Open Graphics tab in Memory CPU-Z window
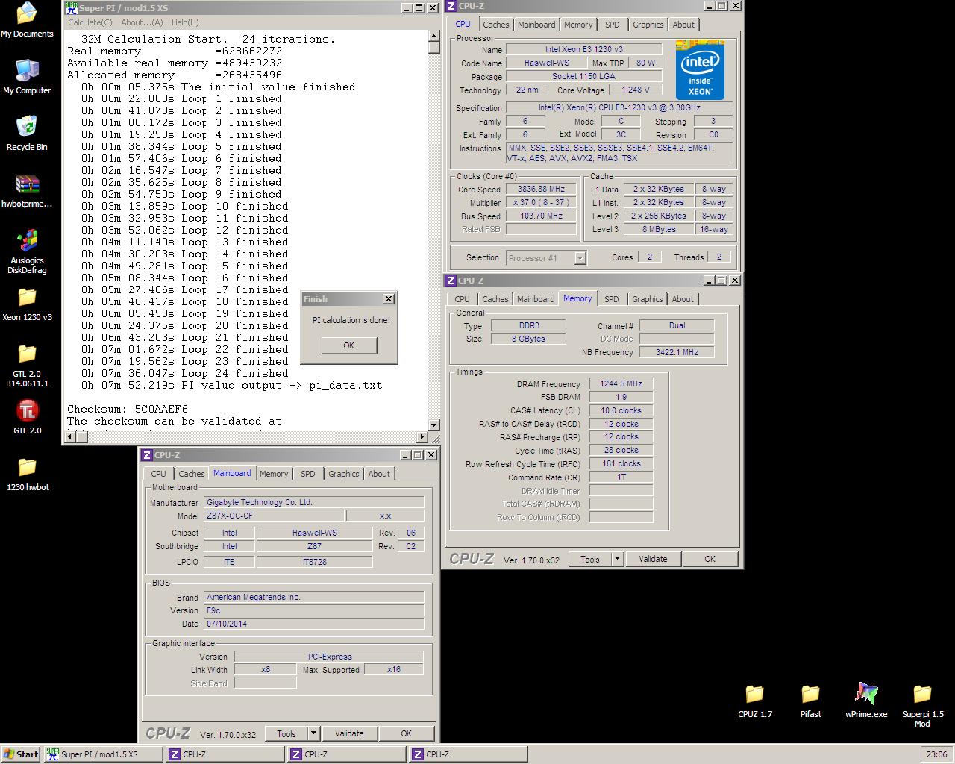This screenshot has width=955, height=764. point(648,299)
